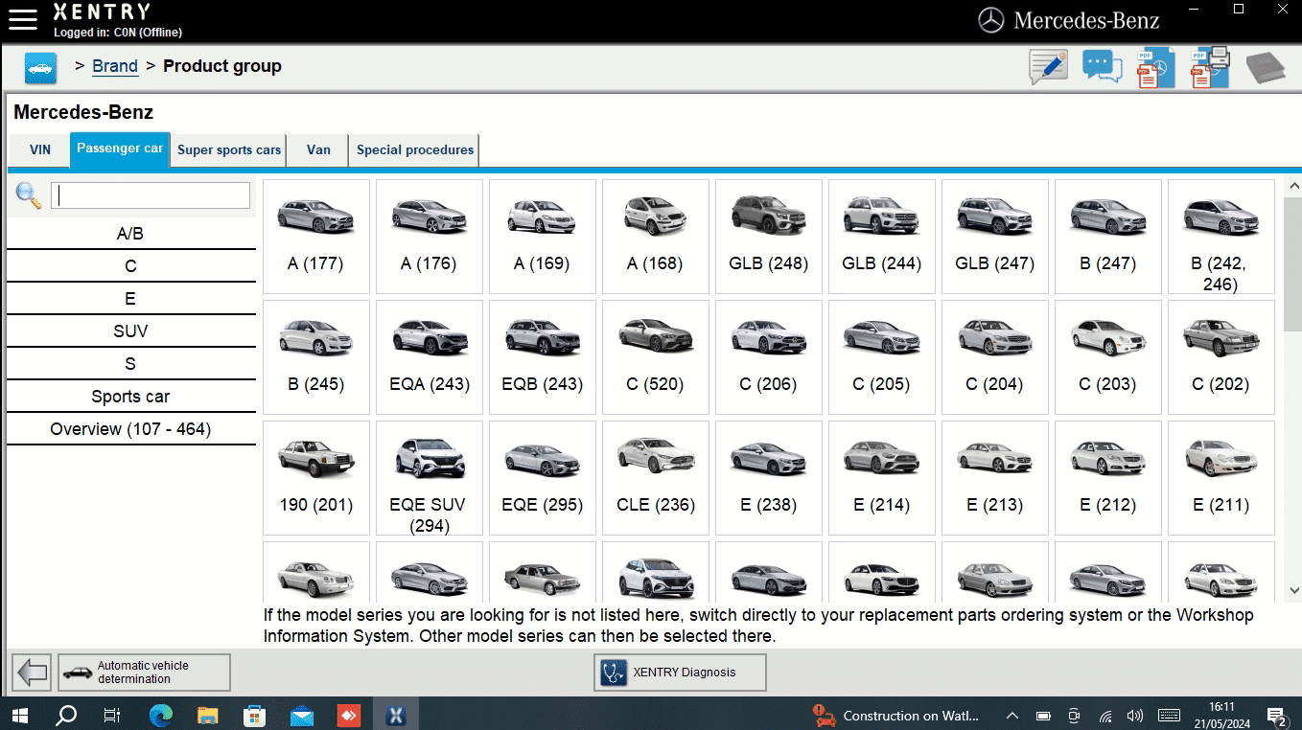The height and width of the screenshot is (730, 1302).
Task: Click Automatic vehicle determination button
Action: coord(144,673)
